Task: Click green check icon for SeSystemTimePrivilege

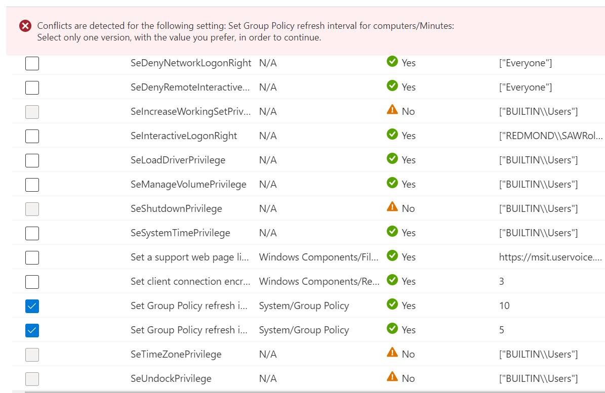Action: point(392,231)
